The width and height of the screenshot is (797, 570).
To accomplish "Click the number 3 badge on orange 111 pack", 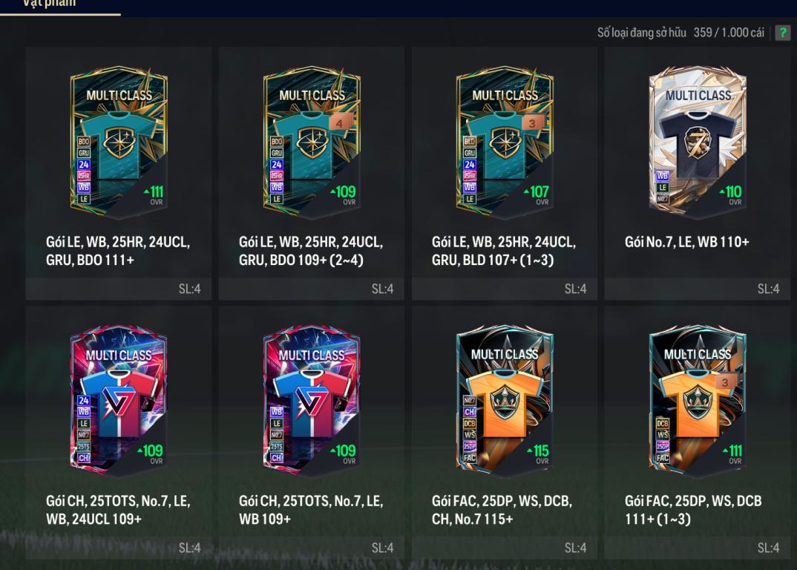I will point(725,382).
